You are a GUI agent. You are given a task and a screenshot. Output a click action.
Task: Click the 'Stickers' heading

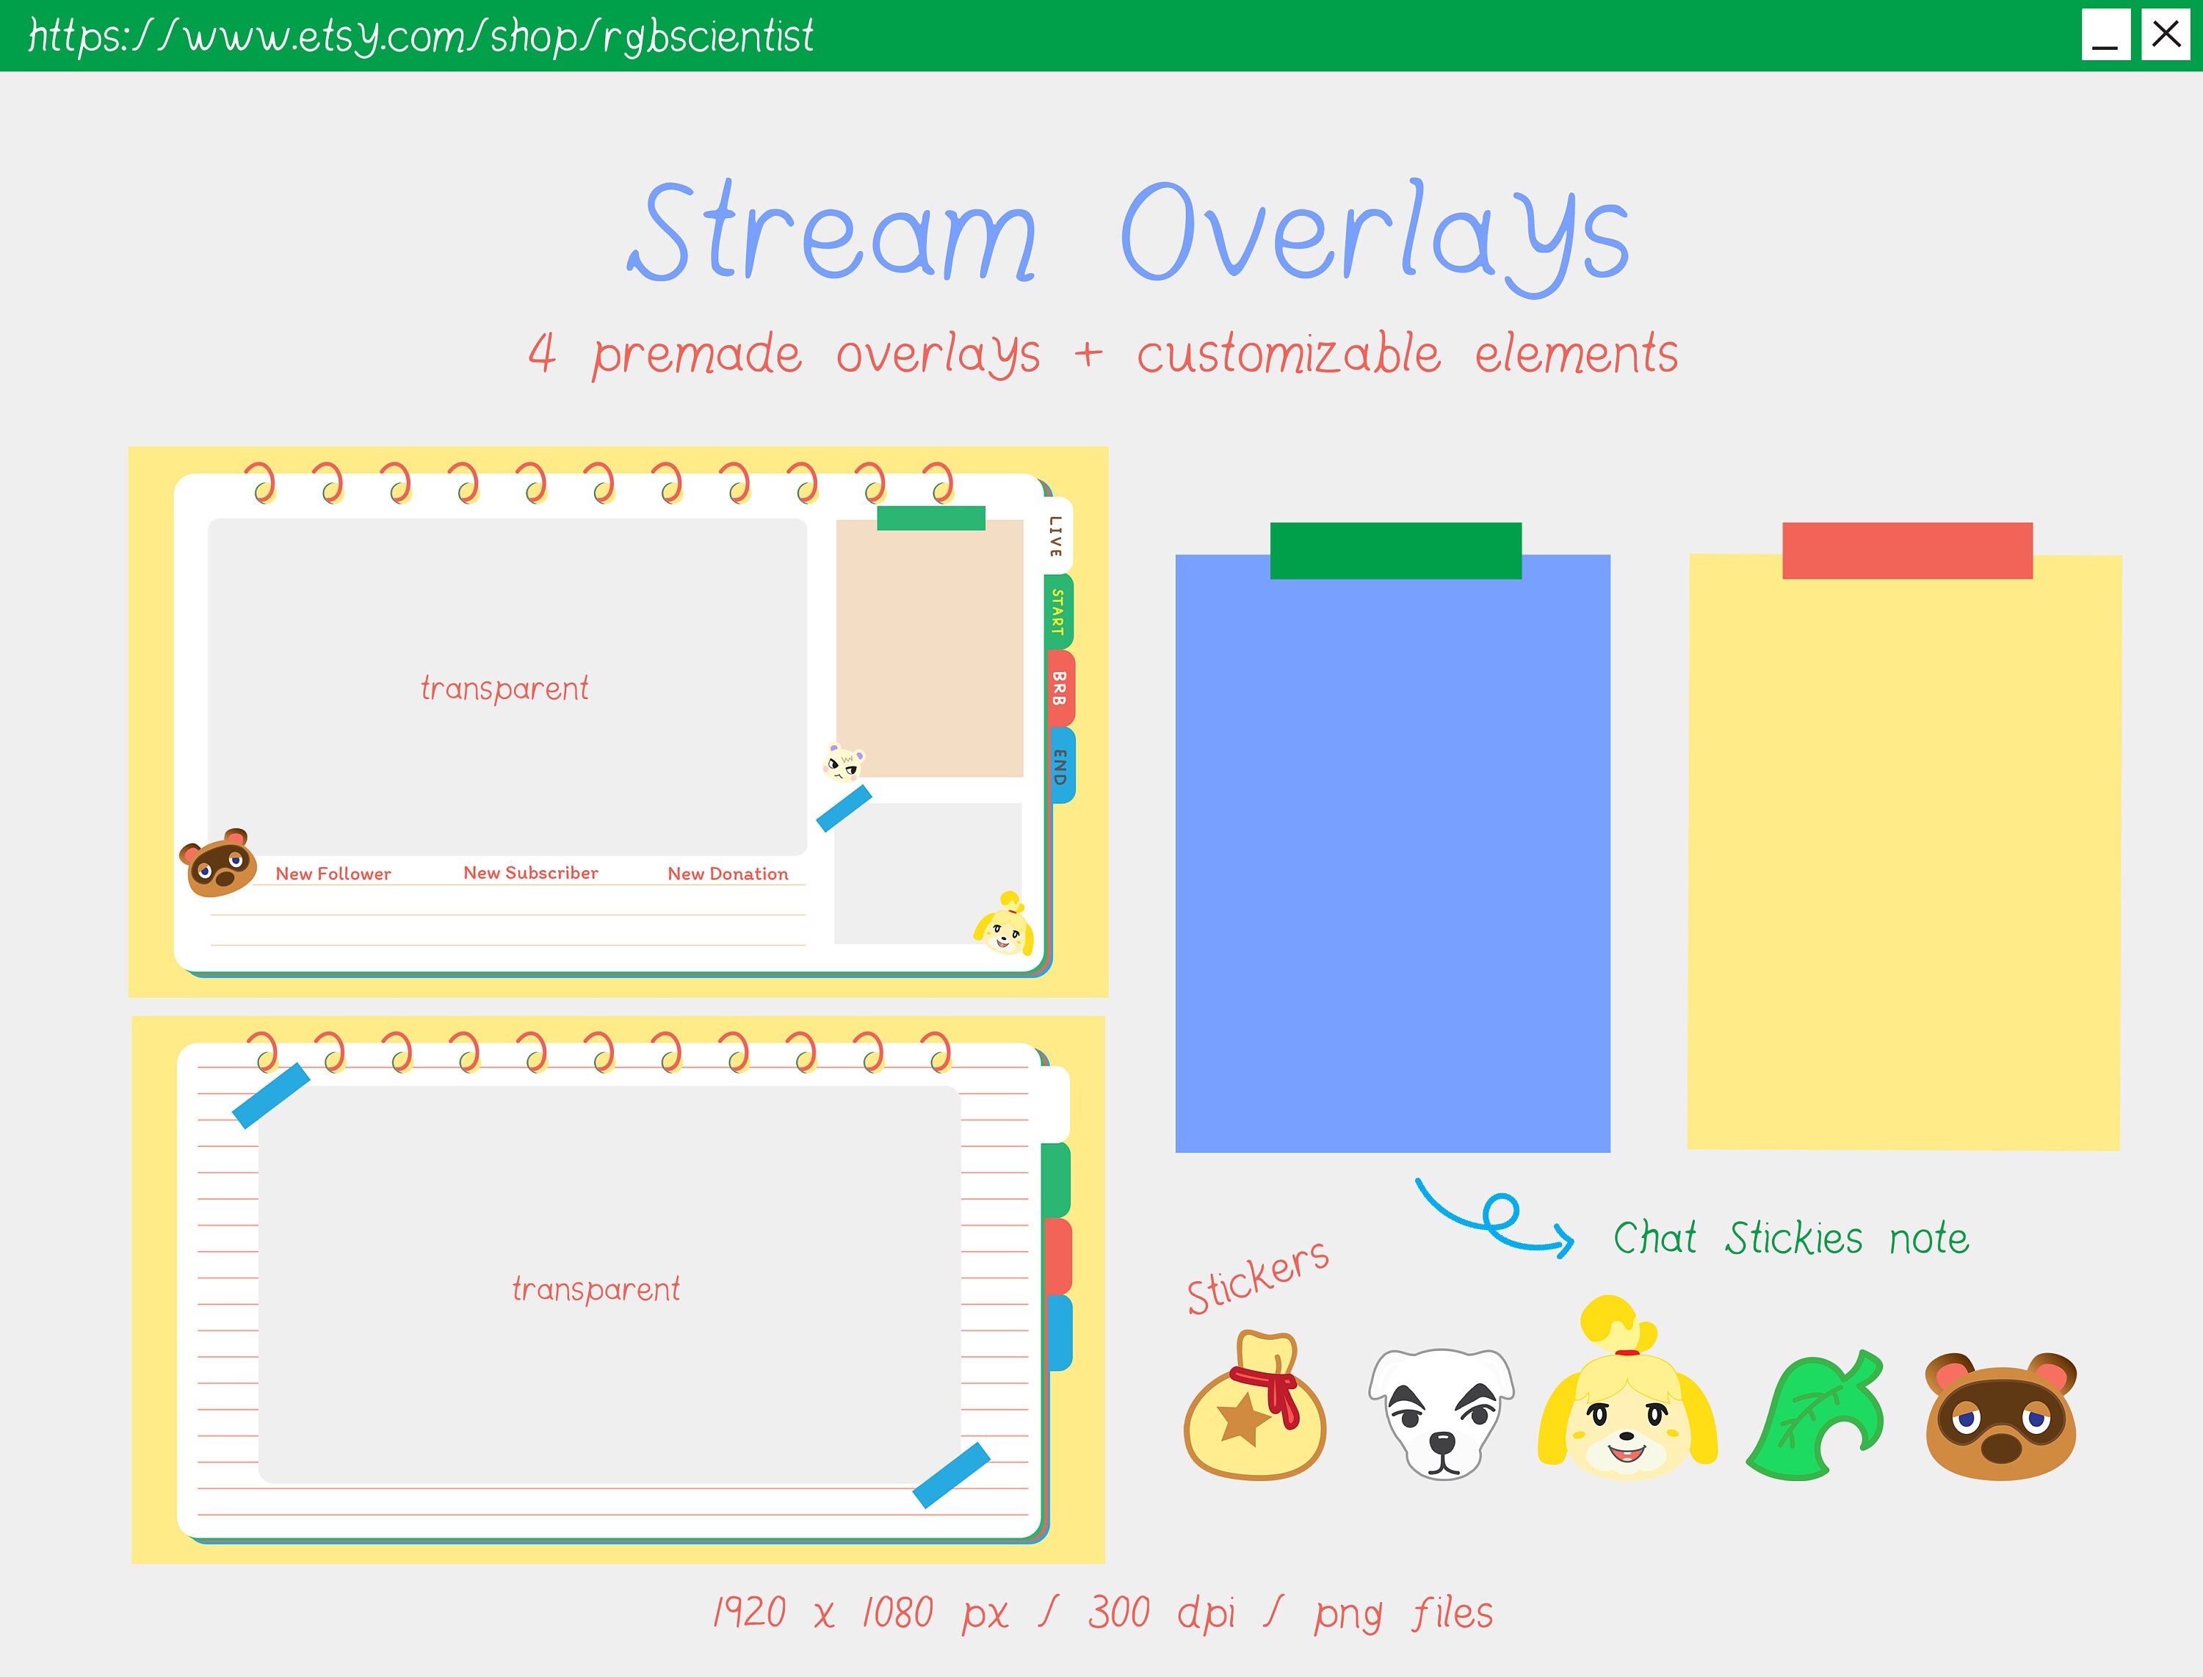tap(1258, 1278)
